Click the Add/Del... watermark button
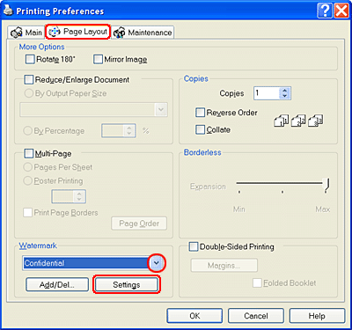Viewport: 352px width, 330px height. (57, 284)
